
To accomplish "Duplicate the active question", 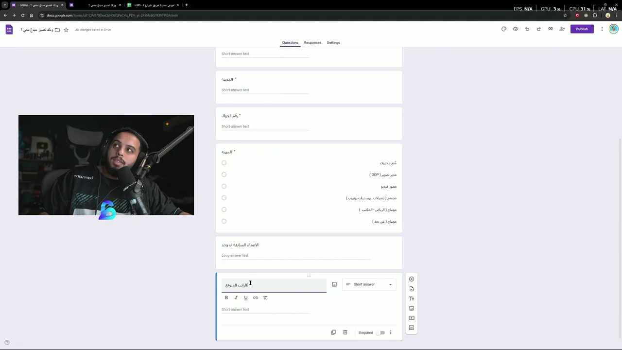I will (x=333, y=332).
